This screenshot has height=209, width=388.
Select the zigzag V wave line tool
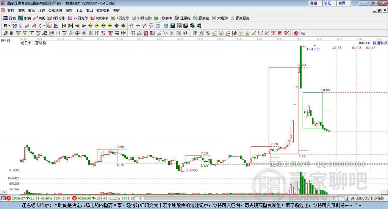click(x=165, y=33)
